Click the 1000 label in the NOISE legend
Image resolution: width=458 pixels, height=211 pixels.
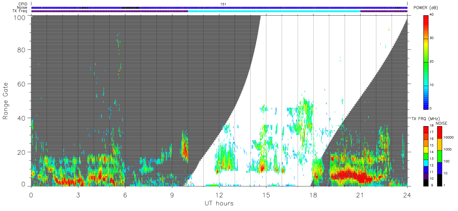[x=447, y=149]
